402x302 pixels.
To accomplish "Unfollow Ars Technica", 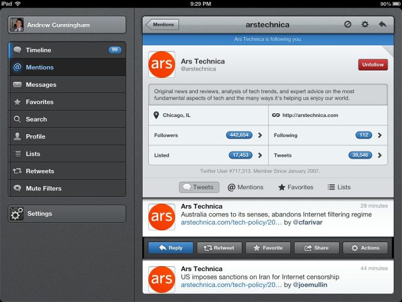I will [372, 65].
